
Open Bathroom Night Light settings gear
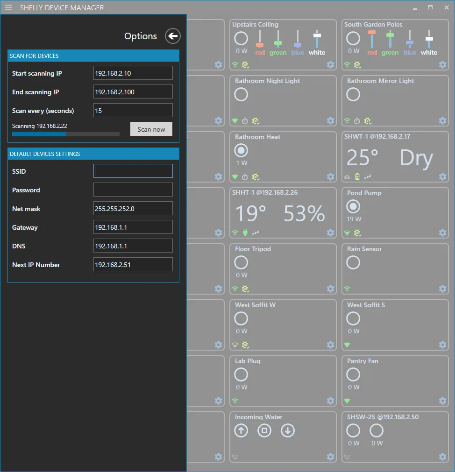pyautogui.click(x=330, y=121)
